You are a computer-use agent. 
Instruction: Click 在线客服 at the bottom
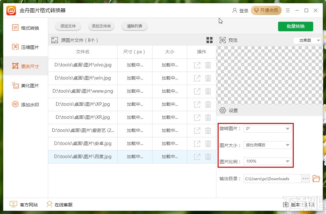[x=59, y=204]
